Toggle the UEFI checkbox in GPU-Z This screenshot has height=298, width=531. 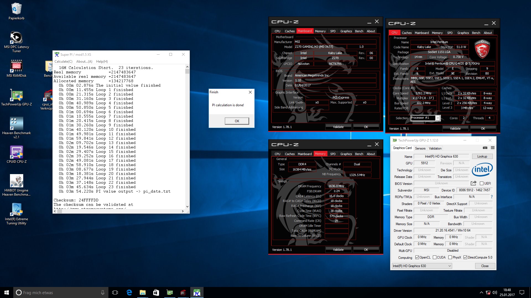click(481, 183)
